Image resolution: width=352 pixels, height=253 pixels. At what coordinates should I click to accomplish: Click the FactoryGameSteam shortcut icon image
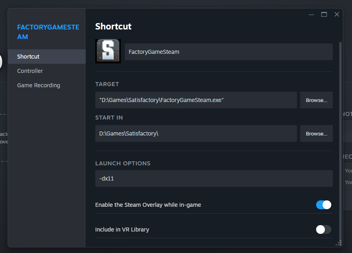pyautogui.click(x=108, y=51)
